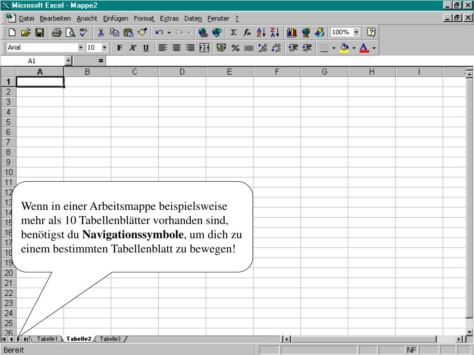
Task: Apply currency format icon
Action: 221,48
